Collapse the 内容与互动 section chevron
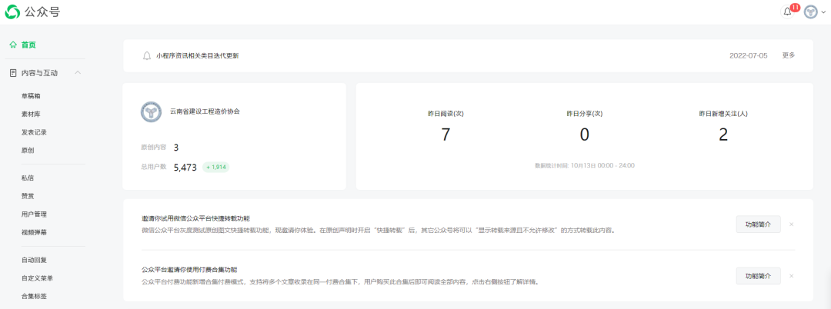Screen dimensions: 831x309 [78, 72]
